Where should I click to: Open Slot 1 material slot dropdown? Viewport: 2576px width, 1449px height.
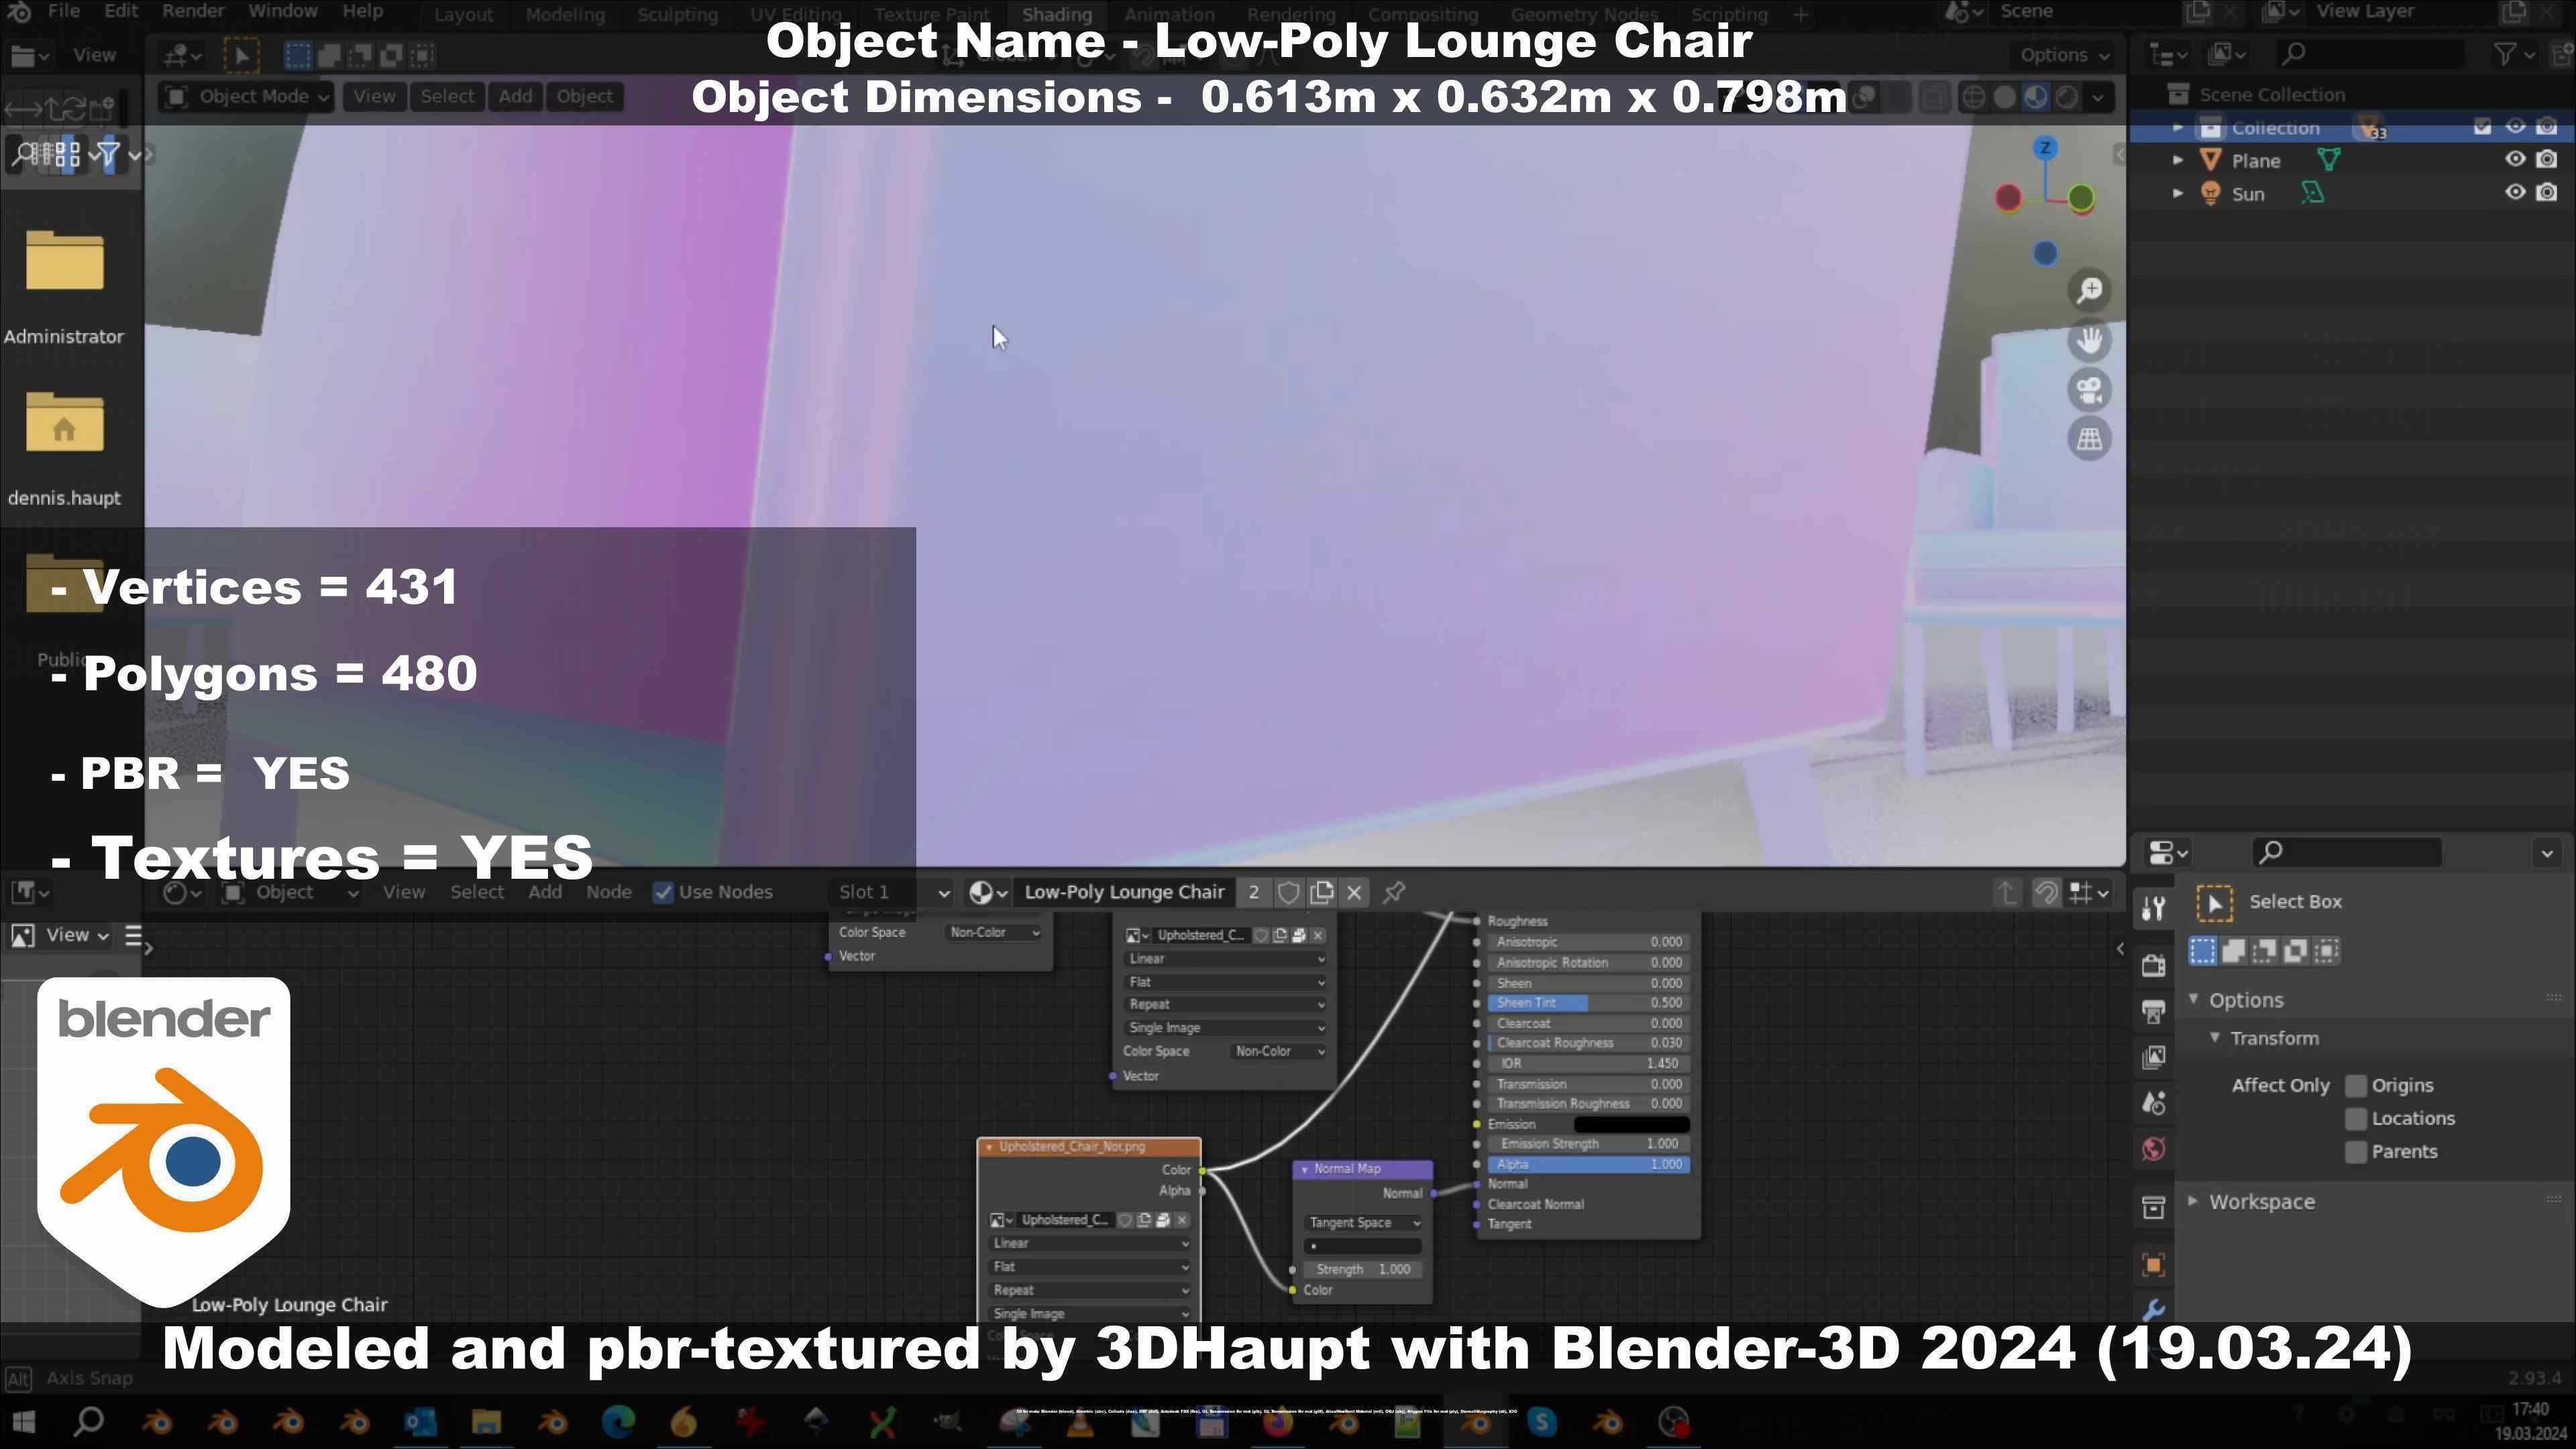click(x=891, y=893)
